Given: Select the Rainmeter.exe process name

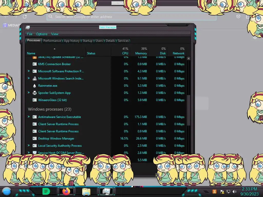Looking at the screenshot, I should click(x=48, y=86).
